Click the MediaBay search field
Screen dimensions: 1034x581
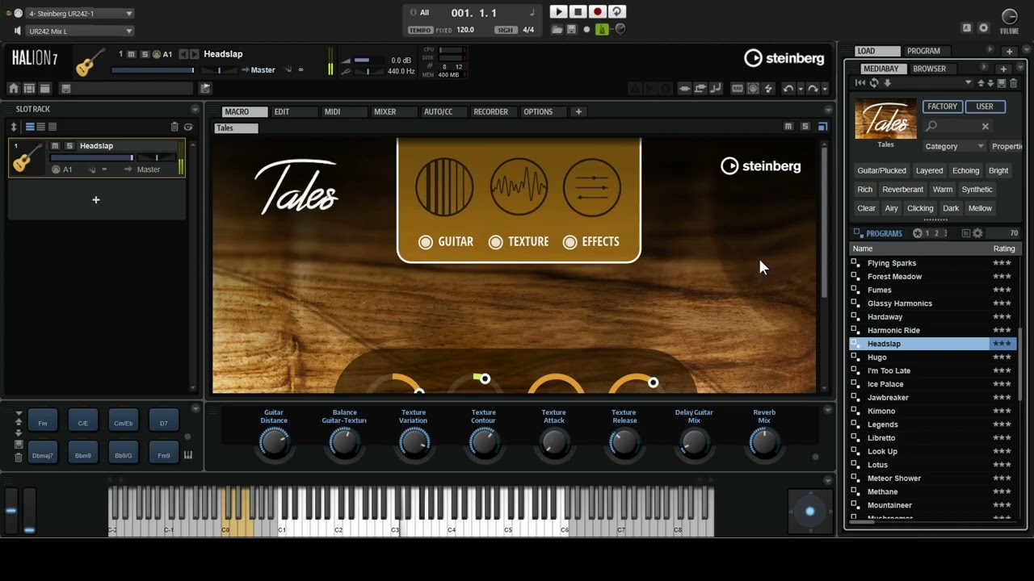click(958, 126)
